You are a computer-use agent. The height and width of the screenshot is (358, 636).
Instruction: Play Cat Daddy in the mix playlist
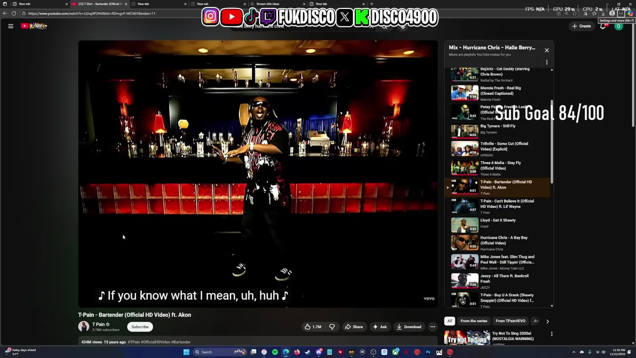[x=497, y=74]
